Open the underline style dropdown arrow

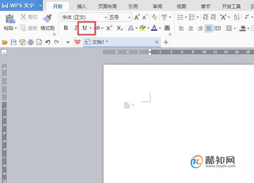click(x=90, y=28)
